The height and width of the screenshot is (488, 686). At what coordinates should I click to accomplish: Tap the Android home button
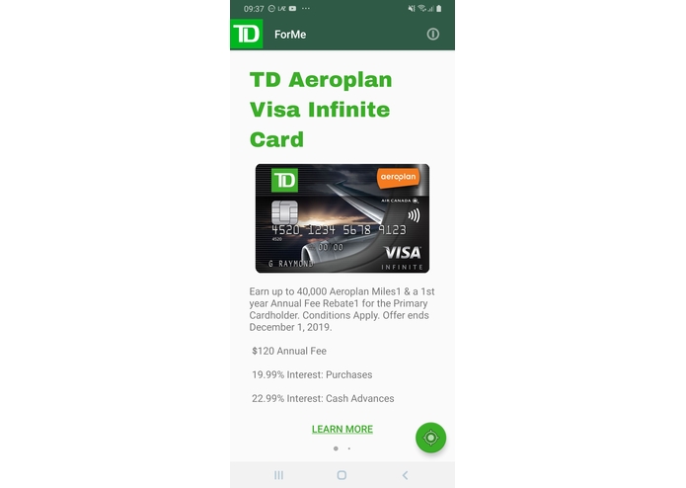[x=342, y=475]
